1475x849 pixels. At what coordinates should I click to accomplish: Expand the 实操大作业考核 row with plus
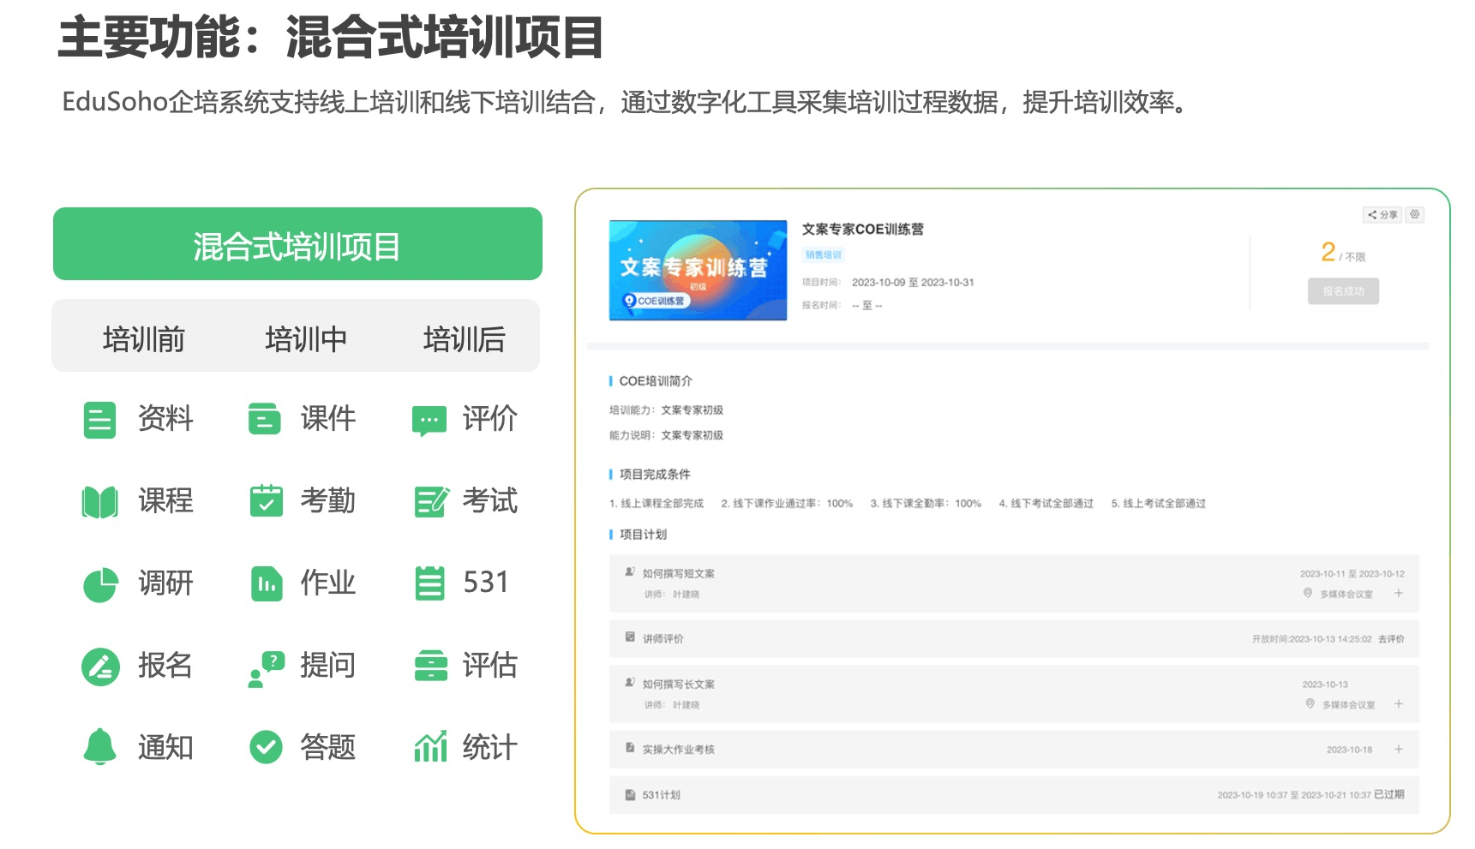click(1399, 749)
